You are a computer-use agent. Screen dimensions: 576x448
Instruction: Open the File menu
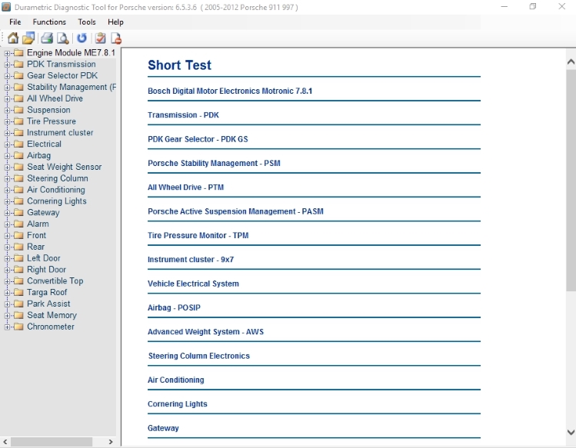pos(15,22)
